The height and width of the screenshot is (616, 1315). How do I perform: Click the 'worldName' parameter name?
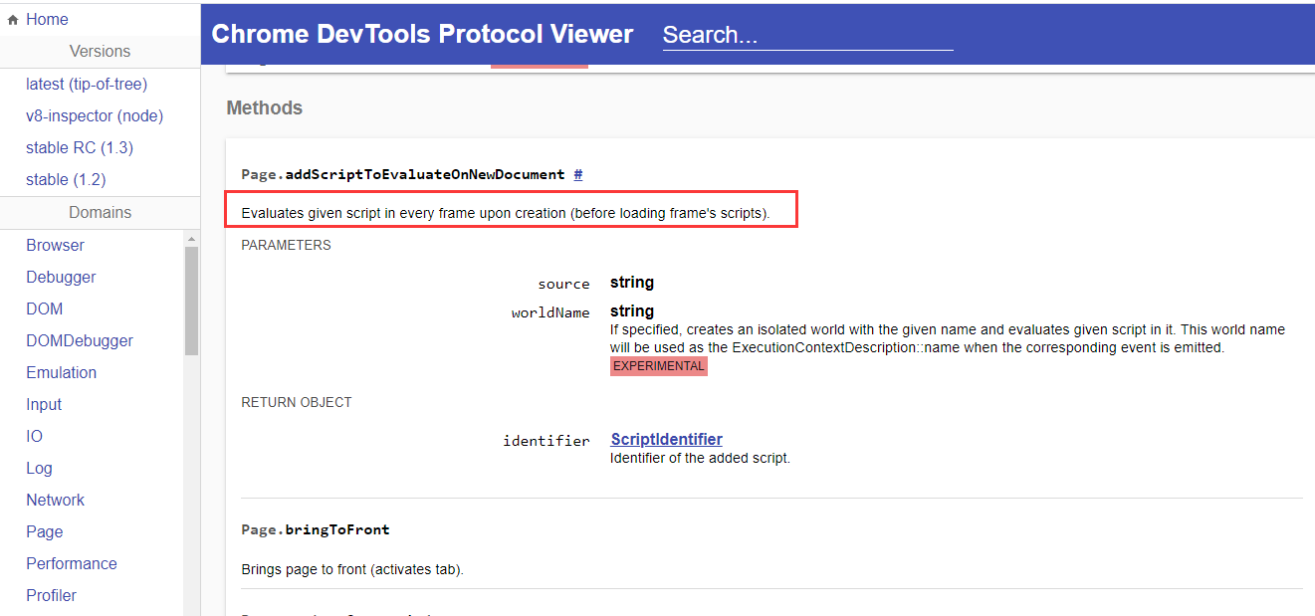(x=550, y=312)
